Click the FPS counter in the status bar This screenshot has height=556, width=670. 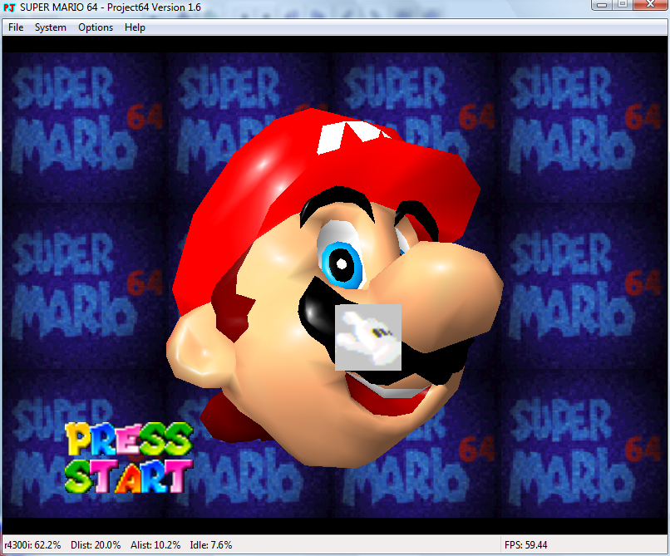[x=525, y=545]
